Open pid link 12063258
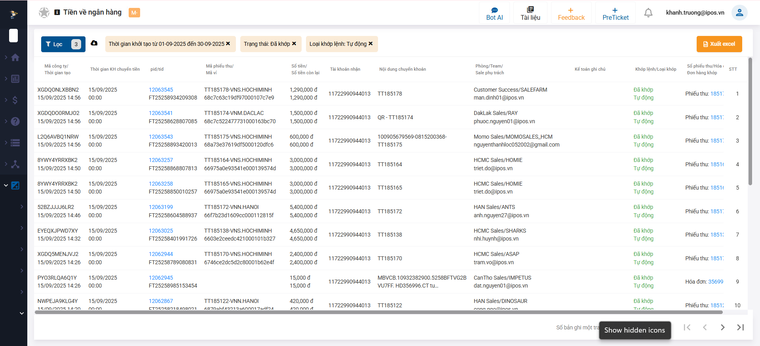 pyautogui.click(x=161, y=184)
